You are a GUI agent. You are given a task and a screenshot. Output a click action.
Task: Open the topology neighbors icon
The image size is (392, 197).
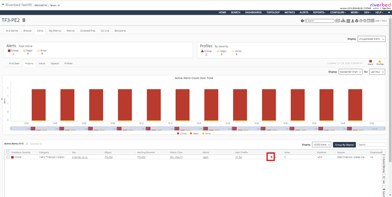click(343, 21)
